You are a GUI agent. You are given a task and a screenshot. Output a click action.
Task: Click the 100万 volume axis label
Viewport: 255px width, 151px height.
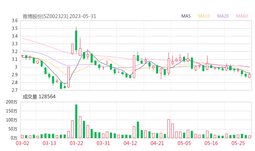point(12,120)
